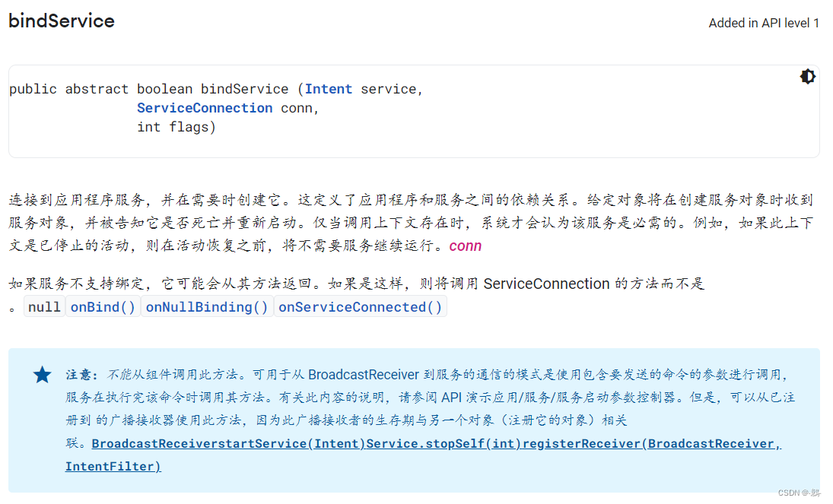Select the bindService page heading
The width and height of the screenshot is (833, 504).
coord(61,21)
